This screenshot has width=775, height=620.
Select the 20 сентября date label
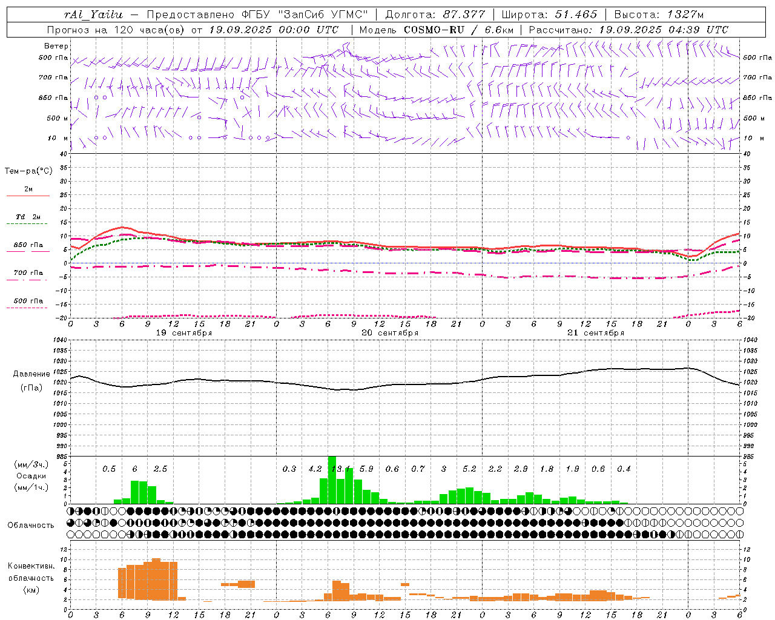click(389, 333)
